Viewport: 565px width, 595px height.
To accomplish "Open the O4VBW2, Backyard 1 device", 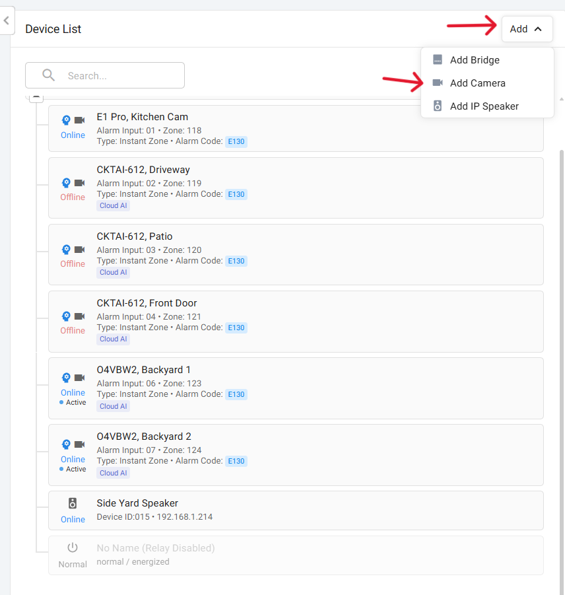I will (143, 370).
